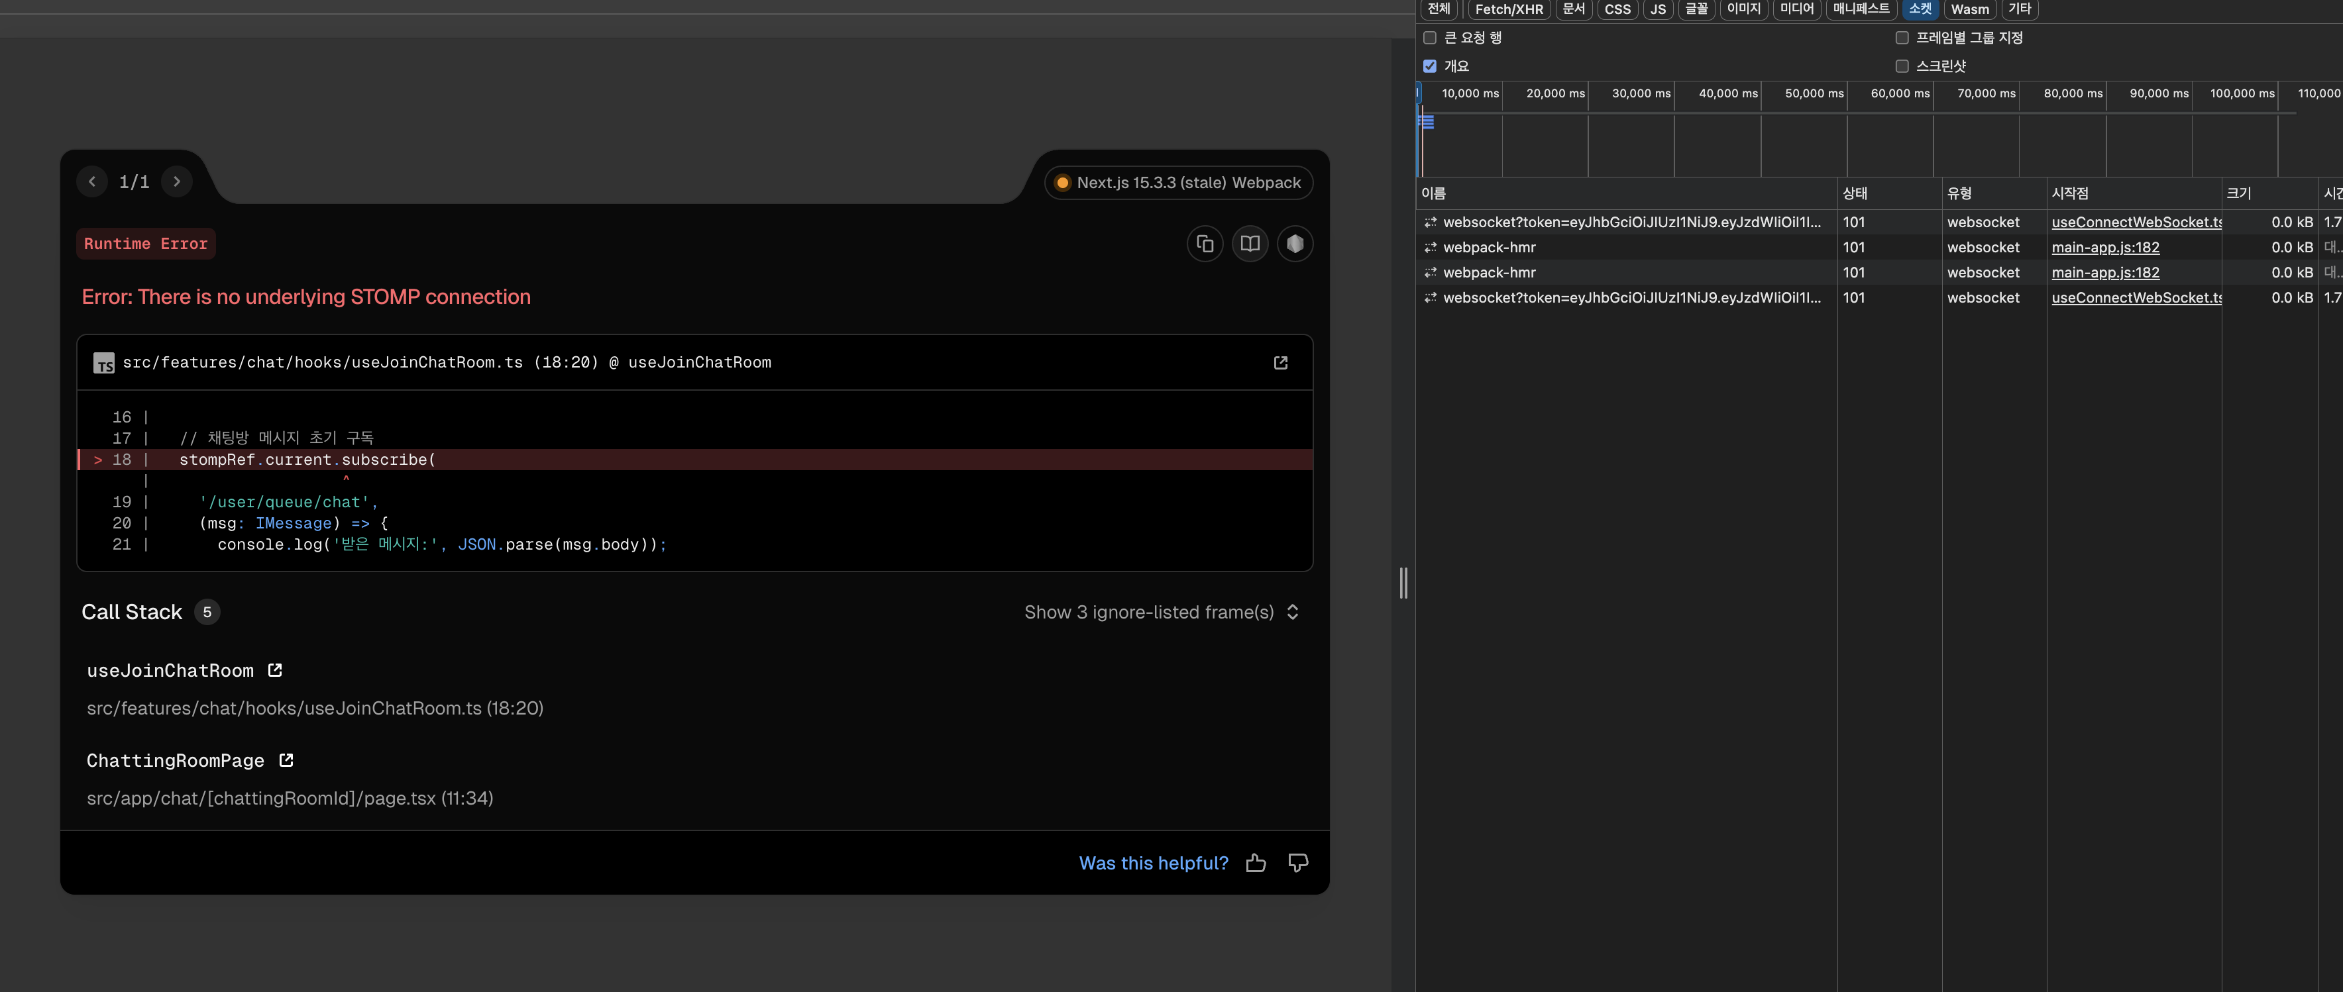The width and height of the screenshot is (2343, 992).
Task: Open first useConnectWebSocket.ts initiator link
Action: (2136, 222)
